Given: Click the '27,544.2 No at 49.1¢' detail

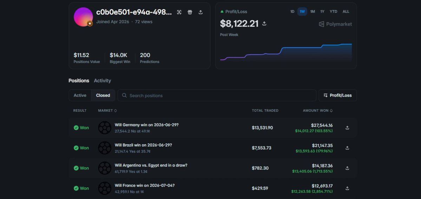Looking at the screenshot, I should coord(132,131).
